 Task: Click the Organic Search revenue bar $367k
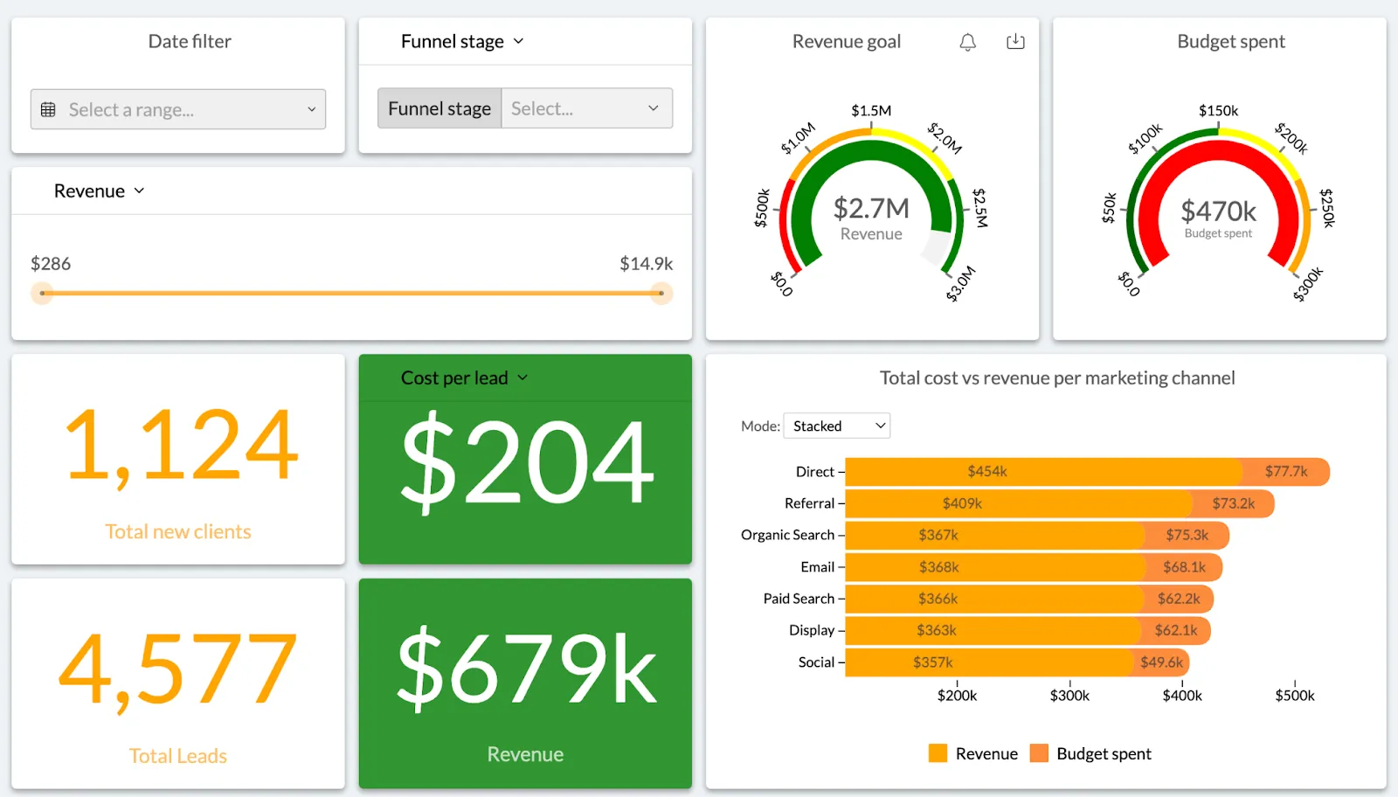pos(994,535)
